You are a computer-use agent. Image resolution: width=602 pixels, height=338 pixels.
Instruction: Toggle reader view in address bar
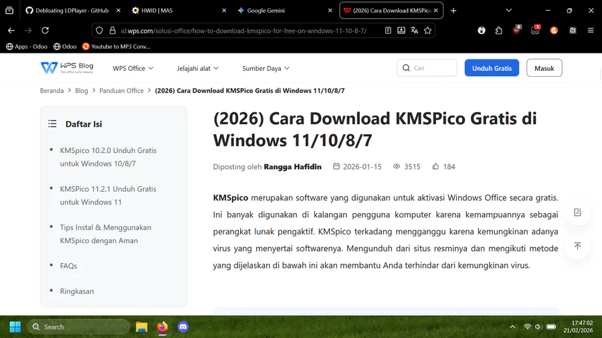388,30
